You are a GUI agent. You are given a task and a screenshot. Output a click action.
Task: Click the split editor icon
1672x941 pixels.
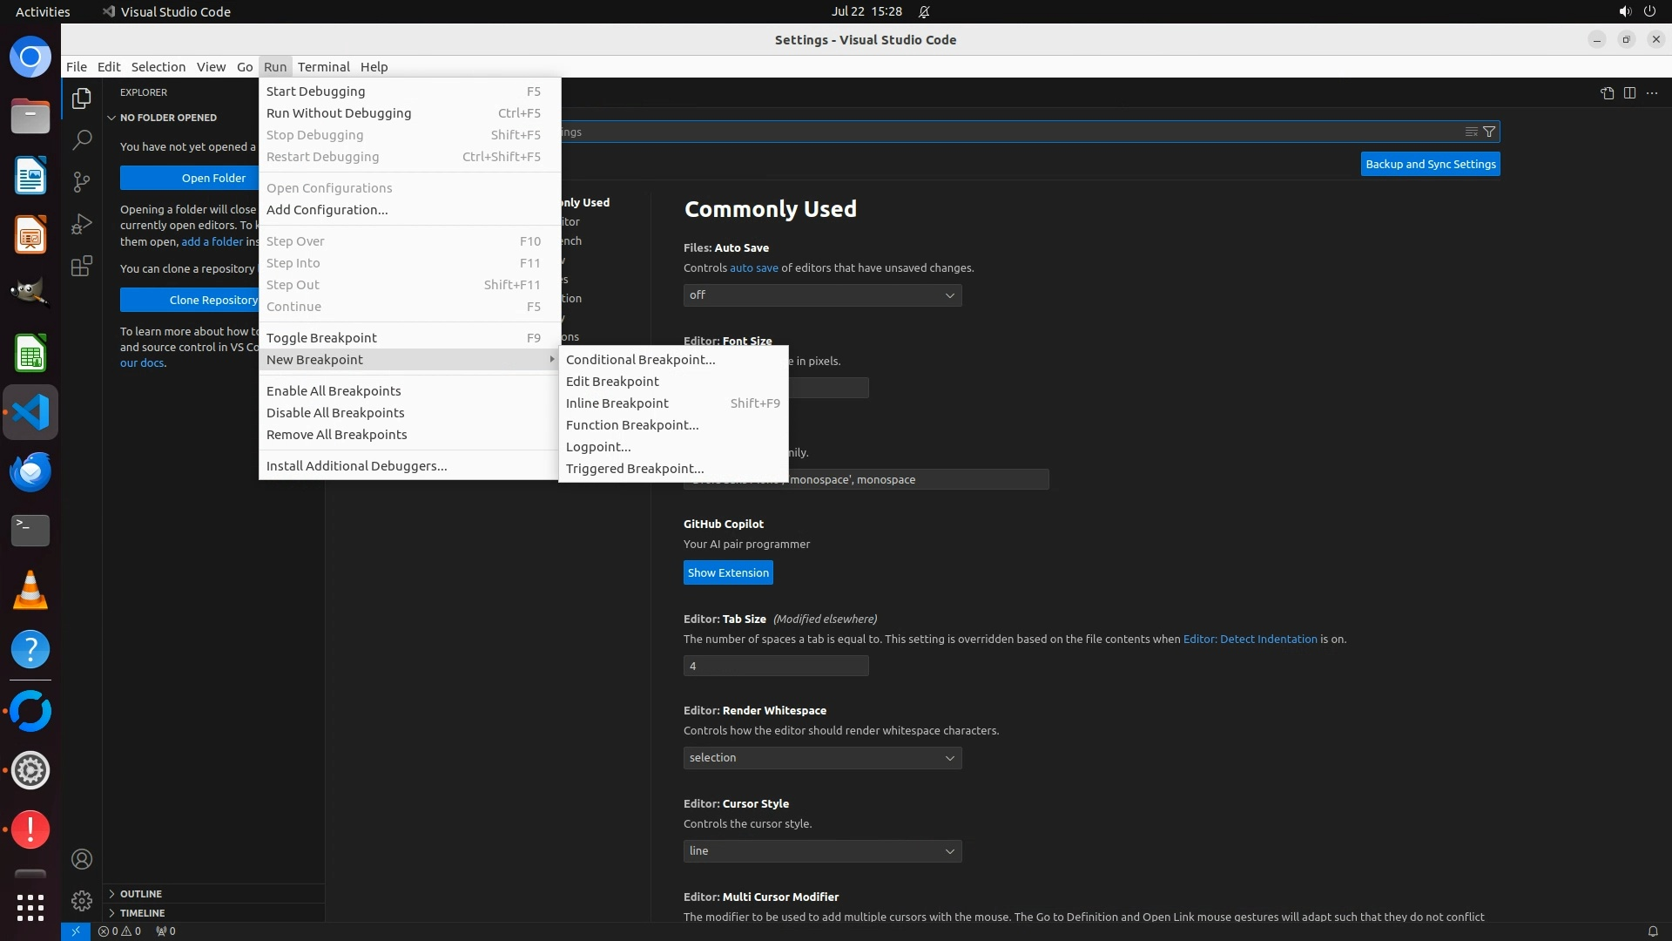click(x=1629, y=93)
